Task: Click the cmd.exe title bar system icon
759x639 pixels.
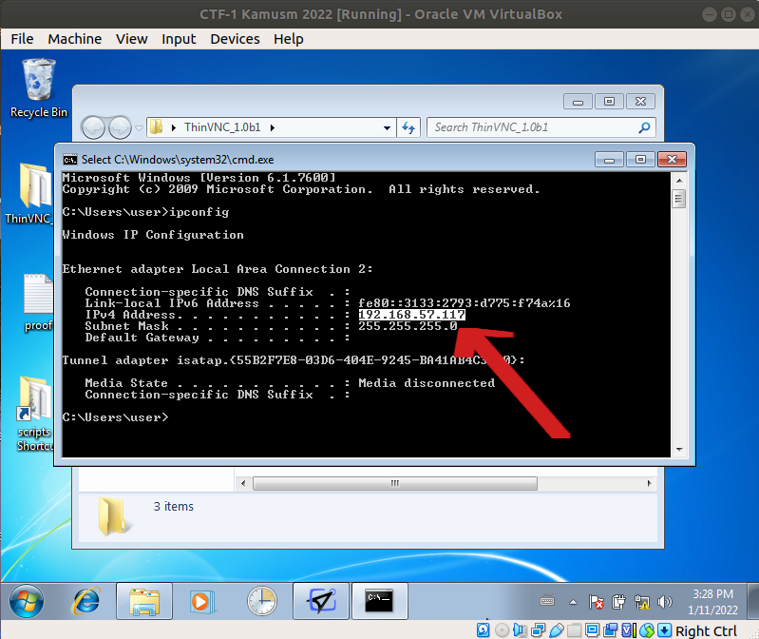Action: click(70, 160)
